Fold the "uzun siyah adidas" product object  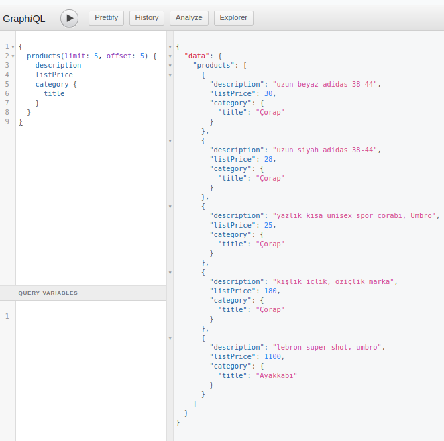click(x=170, y=141)
